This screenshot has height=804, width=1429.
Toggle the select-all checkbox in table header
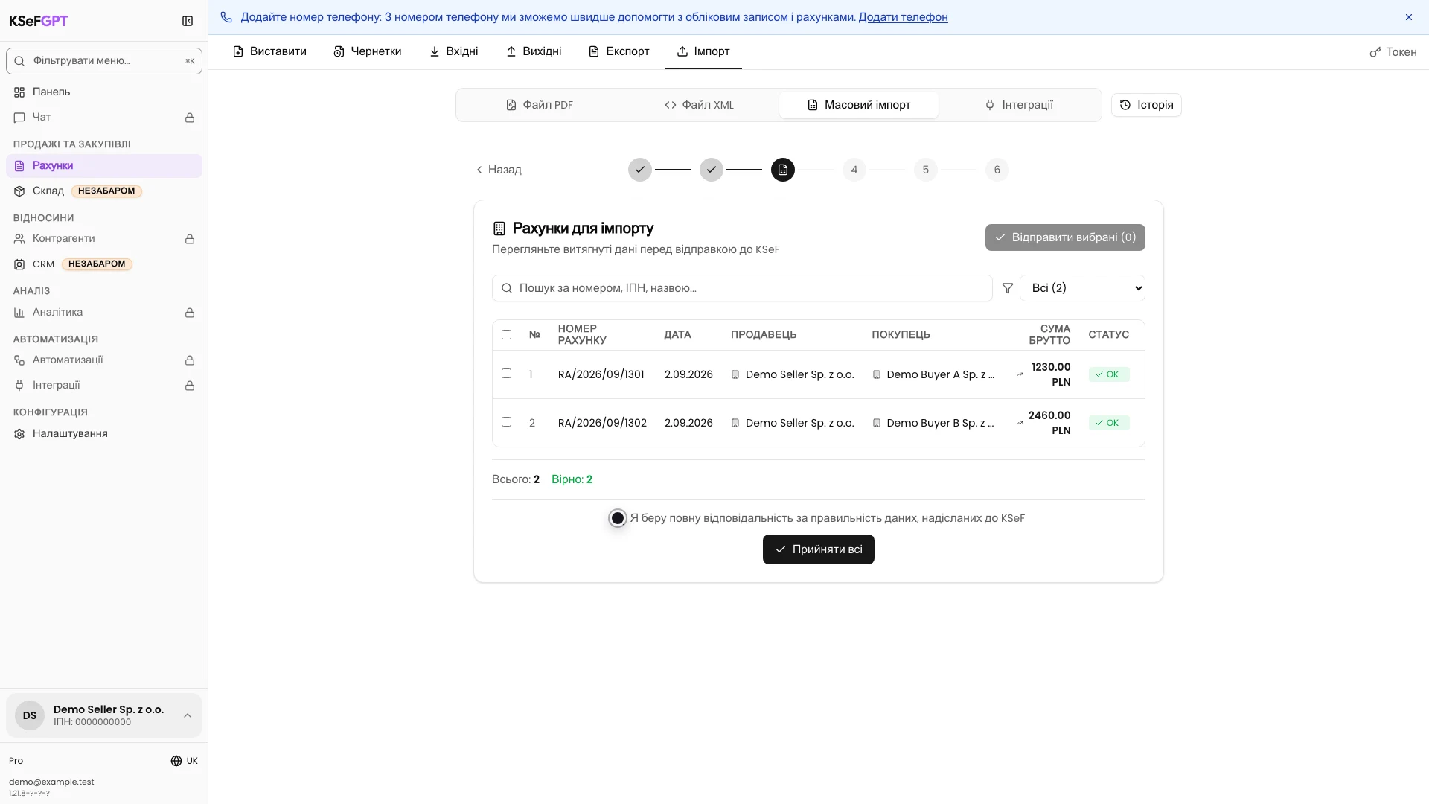[507, 335]
